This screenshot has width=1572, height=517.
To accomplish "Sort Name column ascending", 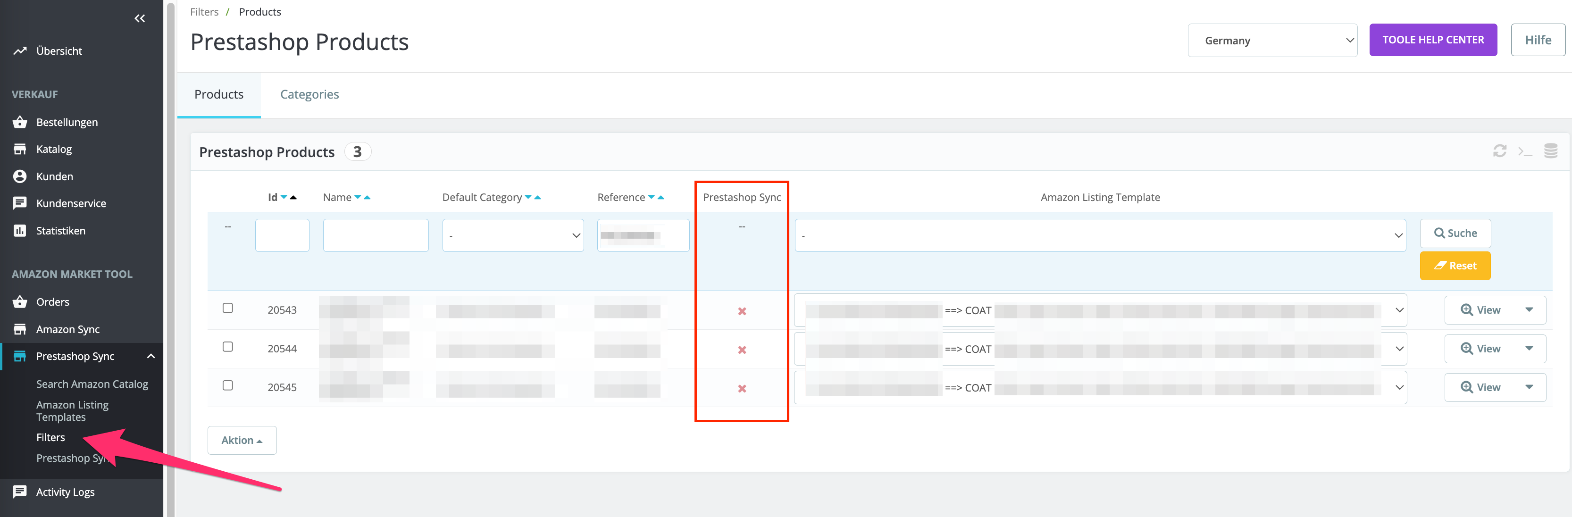I will pos(368,197).
